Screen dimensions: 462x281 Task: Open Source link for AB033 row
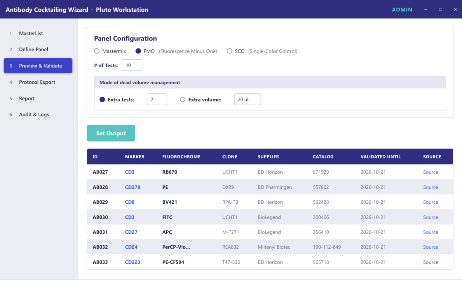(430, 262)
